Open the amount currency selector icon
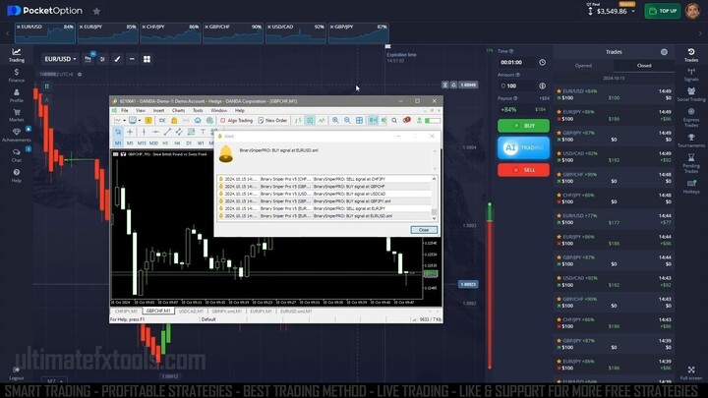This screenshot has width=708, height=398. point(542,85)
